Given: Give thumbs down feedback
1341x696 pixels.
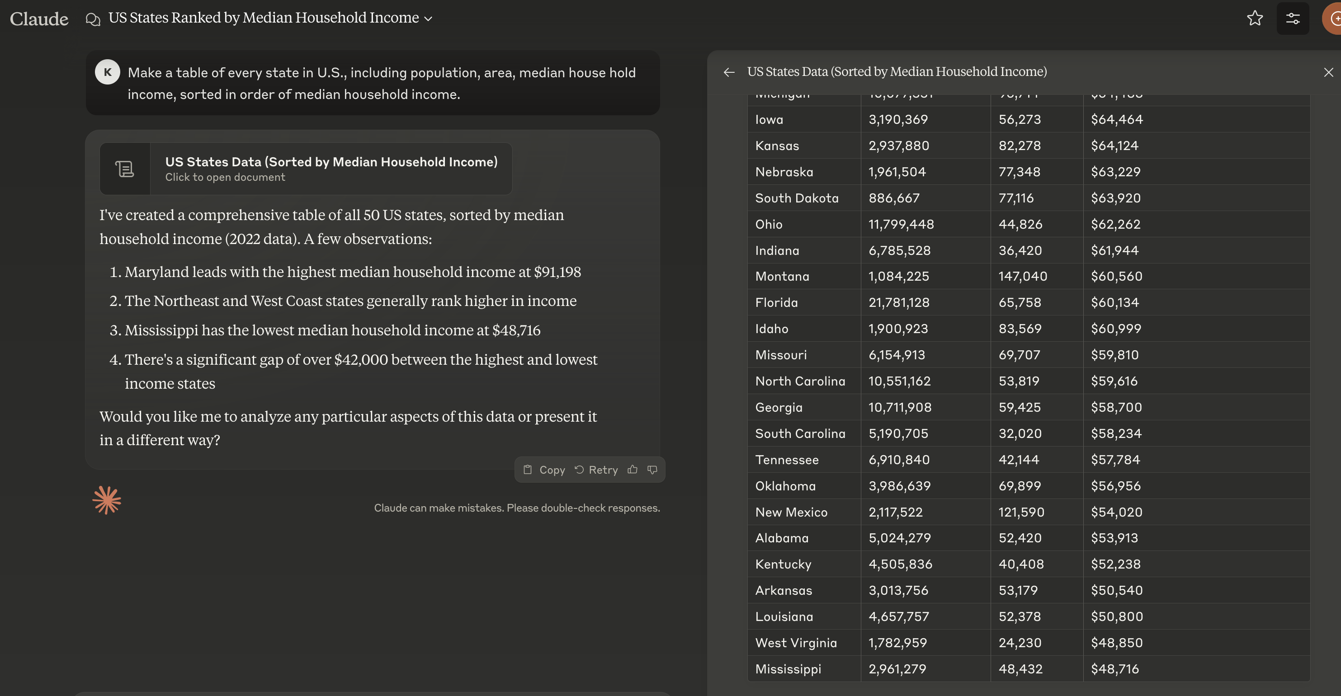Looking at the screenshot, I should point(652,469).
